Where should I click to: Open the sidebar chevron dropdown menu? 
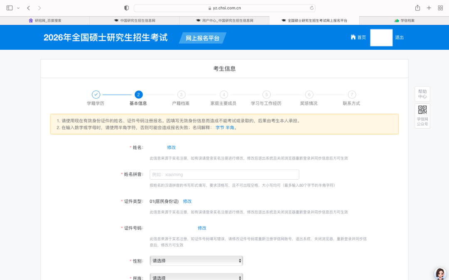click(x=18, y=8)
